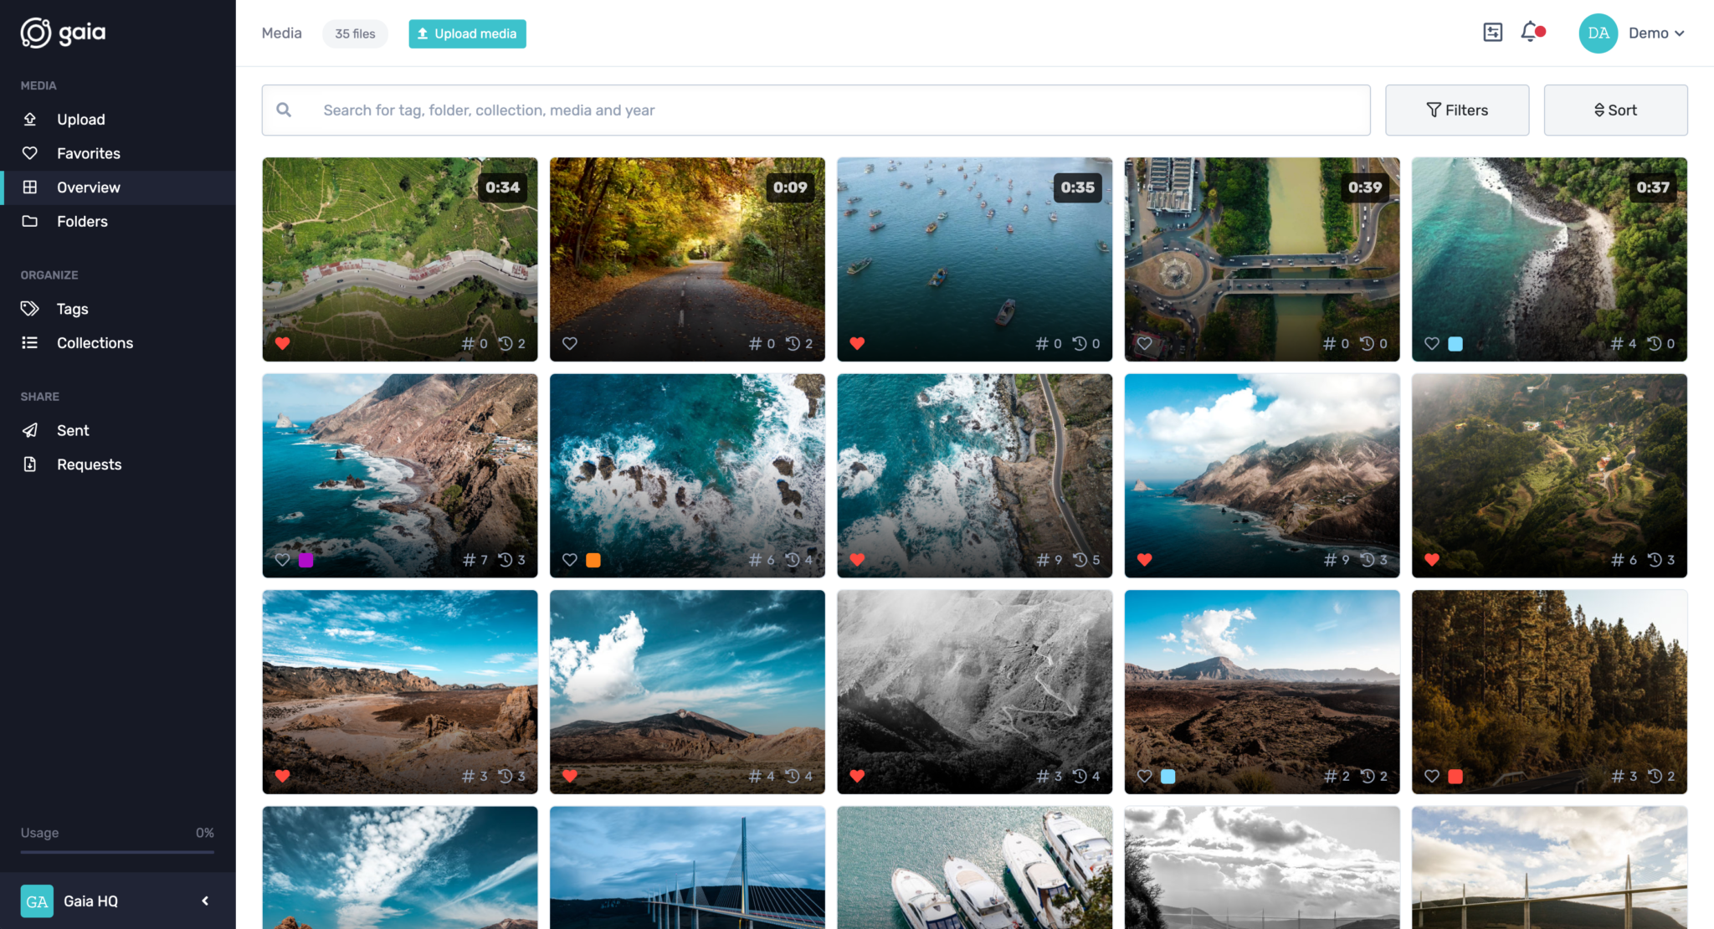Open the Folders section
Image resolution: width=1714 pixels, height=929 pixels.
82,221
